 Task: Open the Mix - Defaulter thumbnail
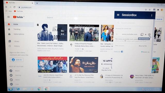click(107, 33)
